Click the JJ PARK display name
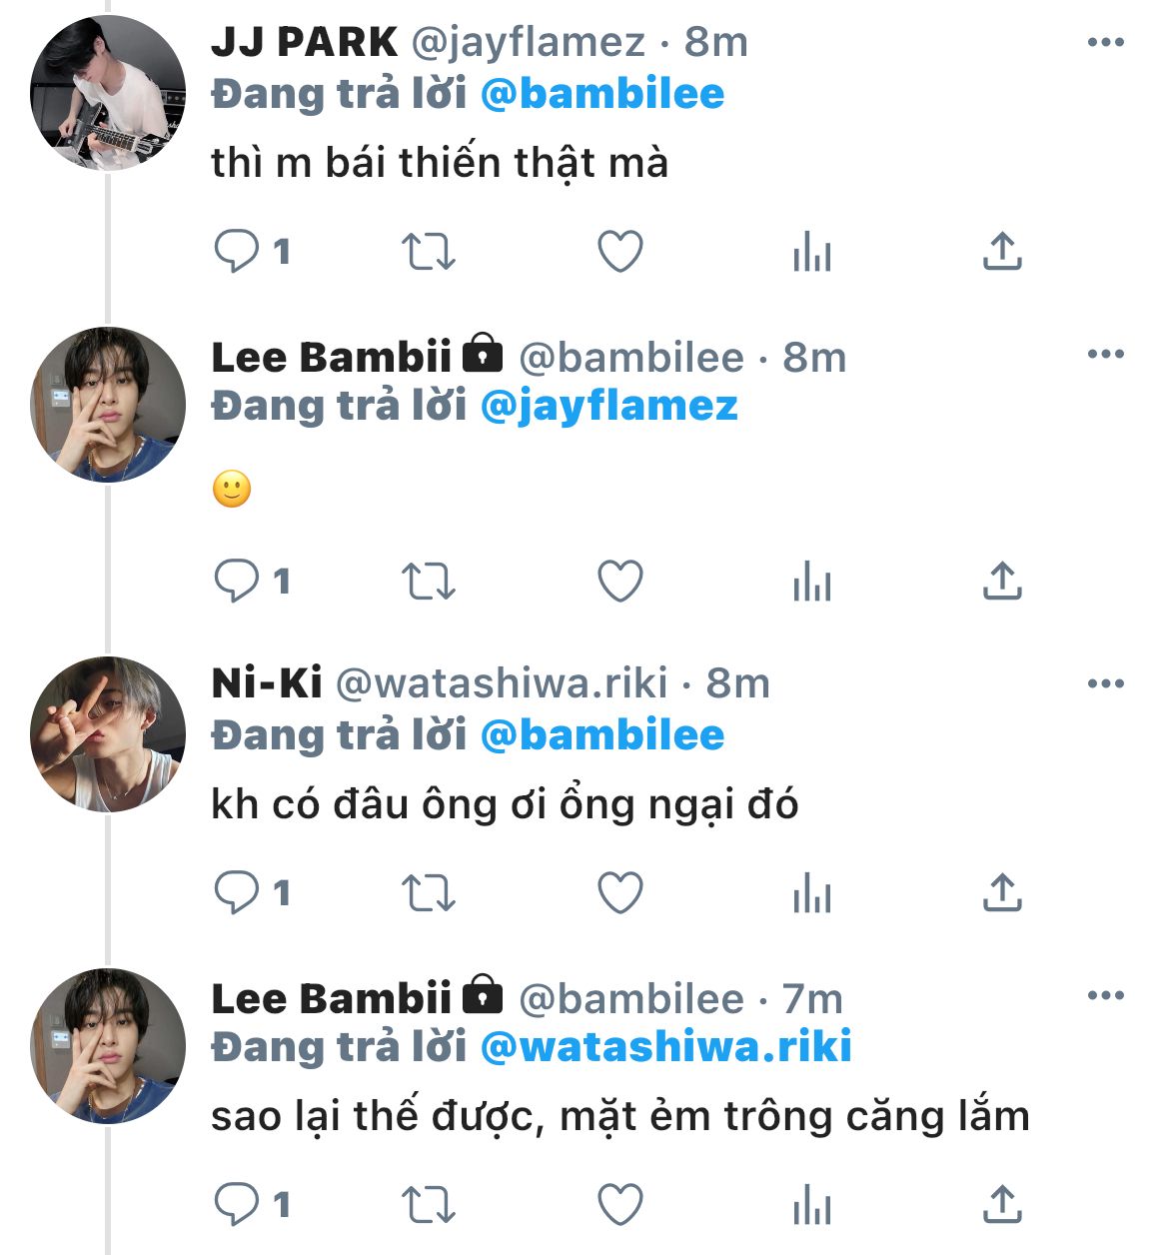Image resolution: width=1169 pixels, height=1255 pixels. point(304,42)
